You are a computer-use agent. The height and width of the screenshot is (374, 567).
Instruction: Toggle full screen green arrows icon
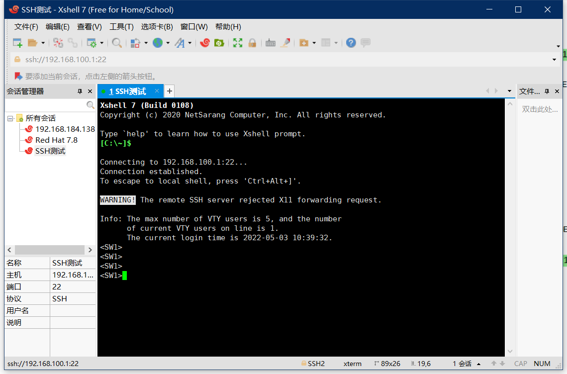point(238,43)
